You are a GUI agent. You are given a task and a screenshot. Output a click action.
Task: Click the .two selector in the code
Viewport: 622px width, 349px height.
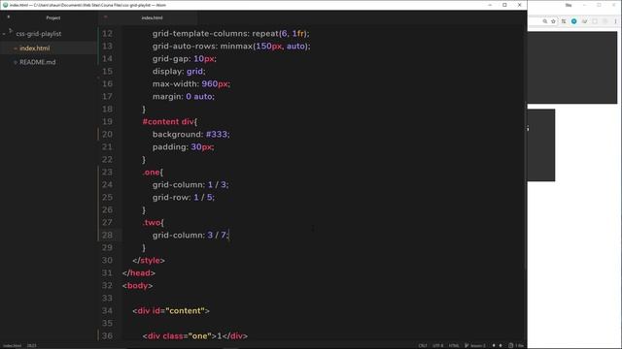click(x=152, y=222)
